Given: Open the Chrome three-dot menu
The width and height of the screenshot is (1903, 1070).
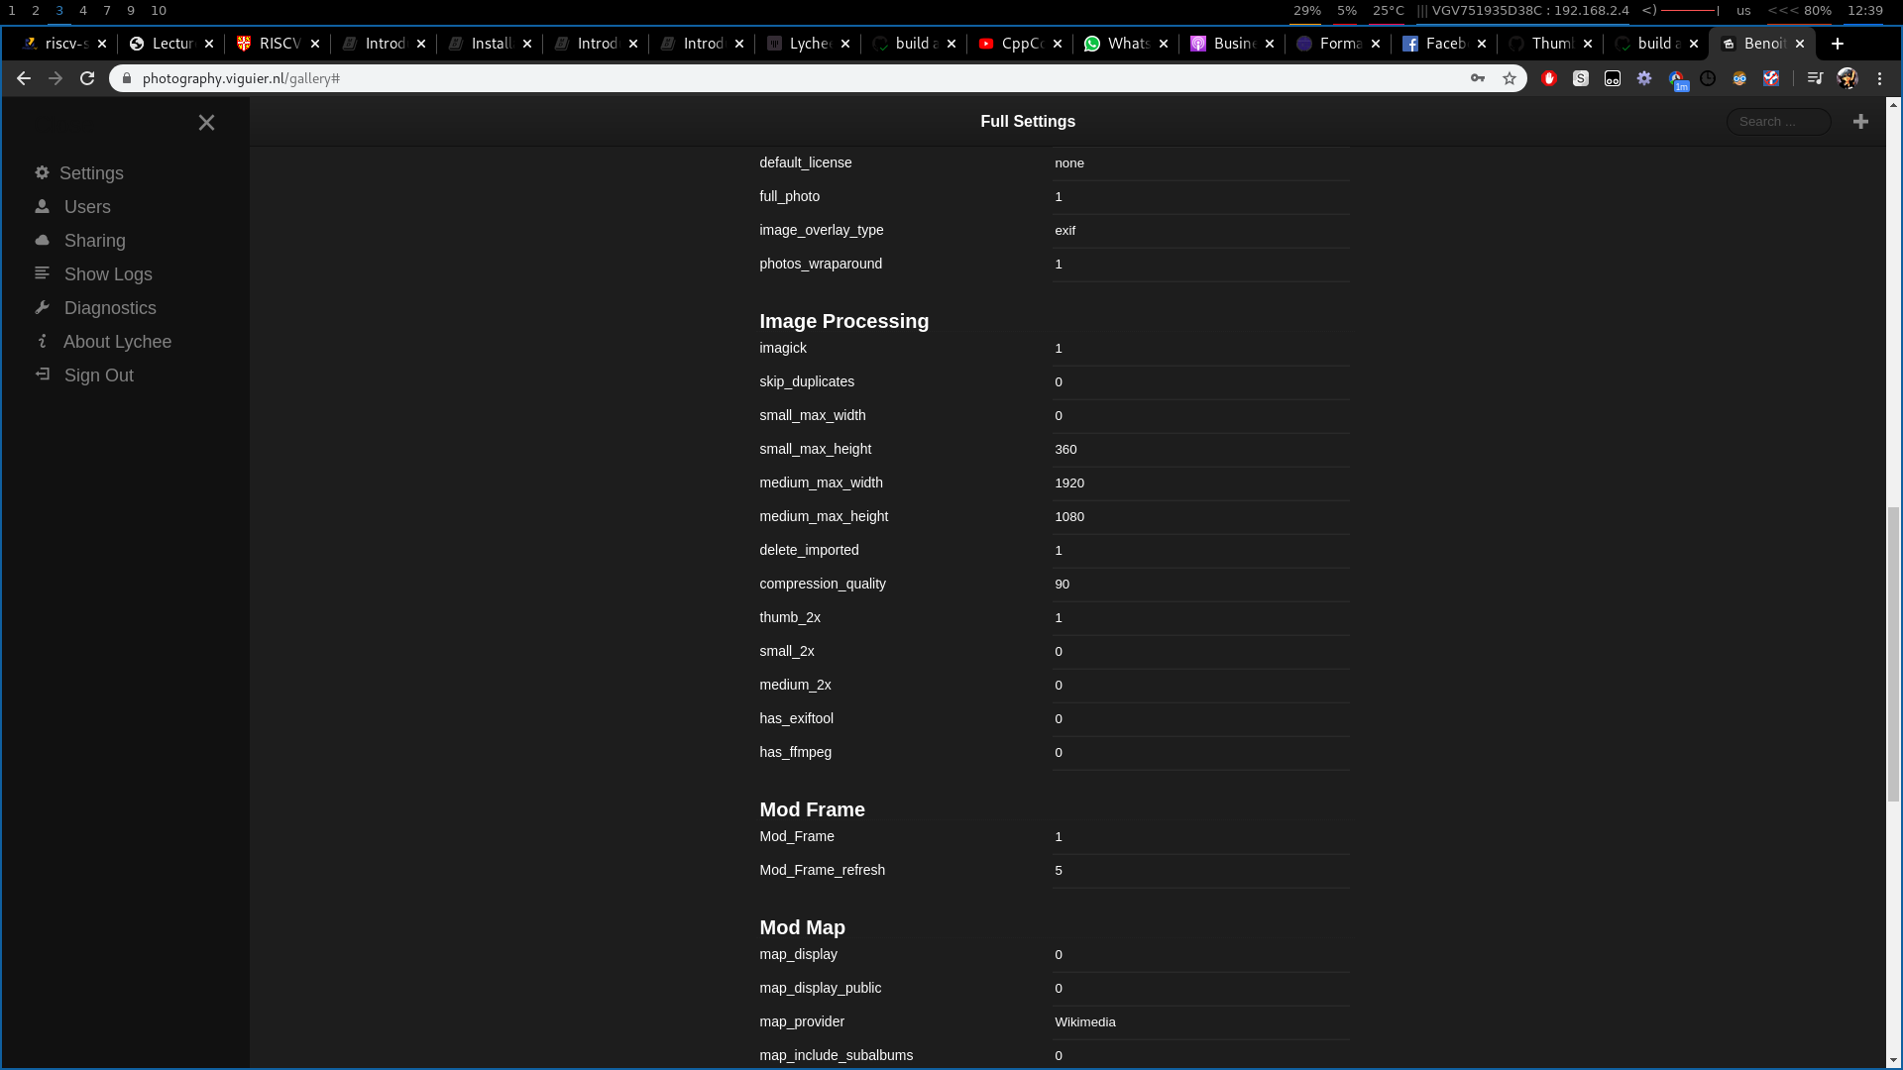Looking at the screenshot, I should point(1880,78).
